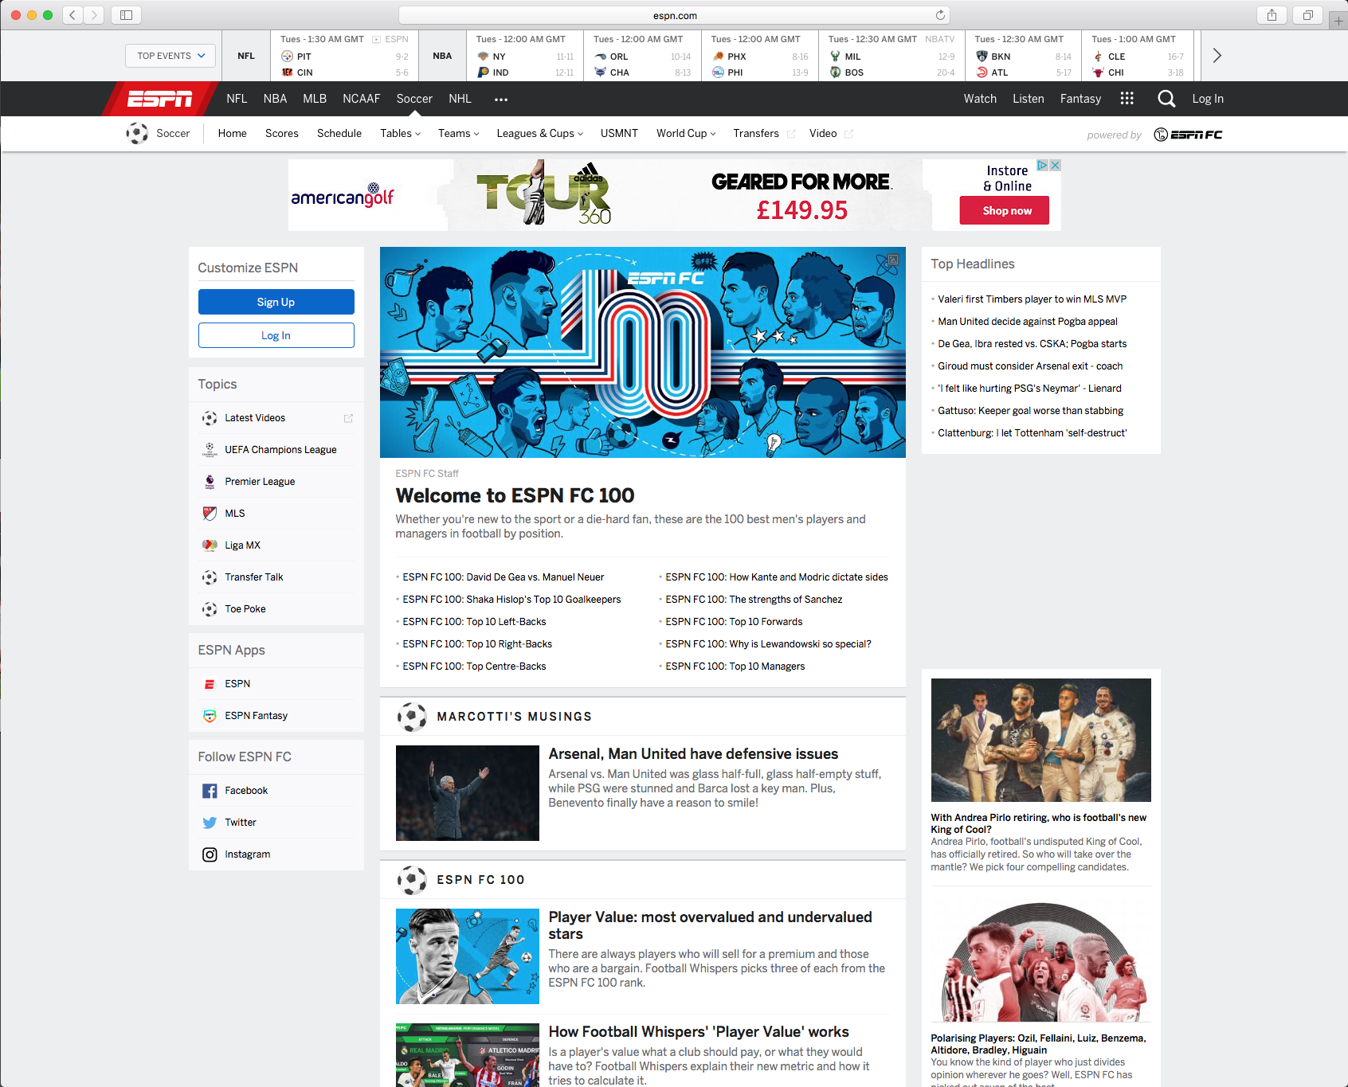Image resolution: width=1348 pixels, height=1087 pixels.
Task: Toggle the Safari sidebar button
Action: point(126,15)
